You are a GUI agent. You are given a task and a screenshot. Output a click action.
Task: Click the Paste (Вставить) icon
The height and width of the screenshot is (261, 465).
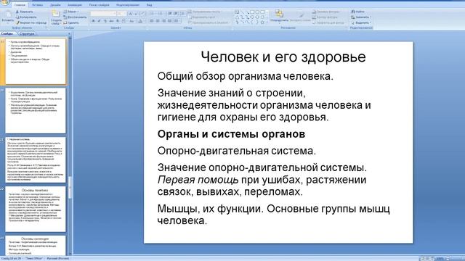(x=8, y=14)
